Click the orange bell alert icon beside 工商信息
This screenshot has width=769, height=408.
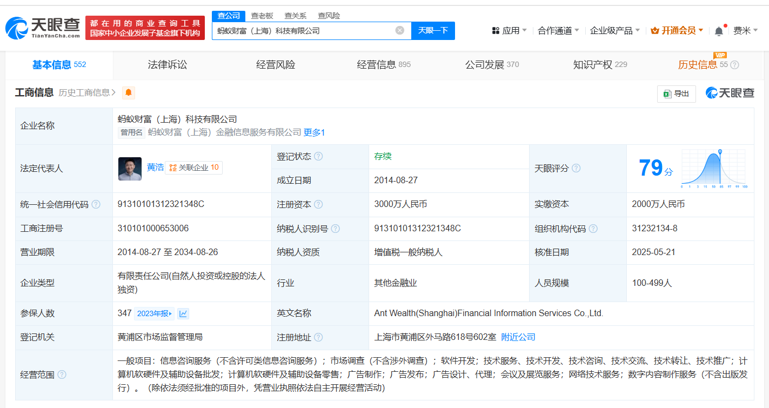tap(128, 92)
